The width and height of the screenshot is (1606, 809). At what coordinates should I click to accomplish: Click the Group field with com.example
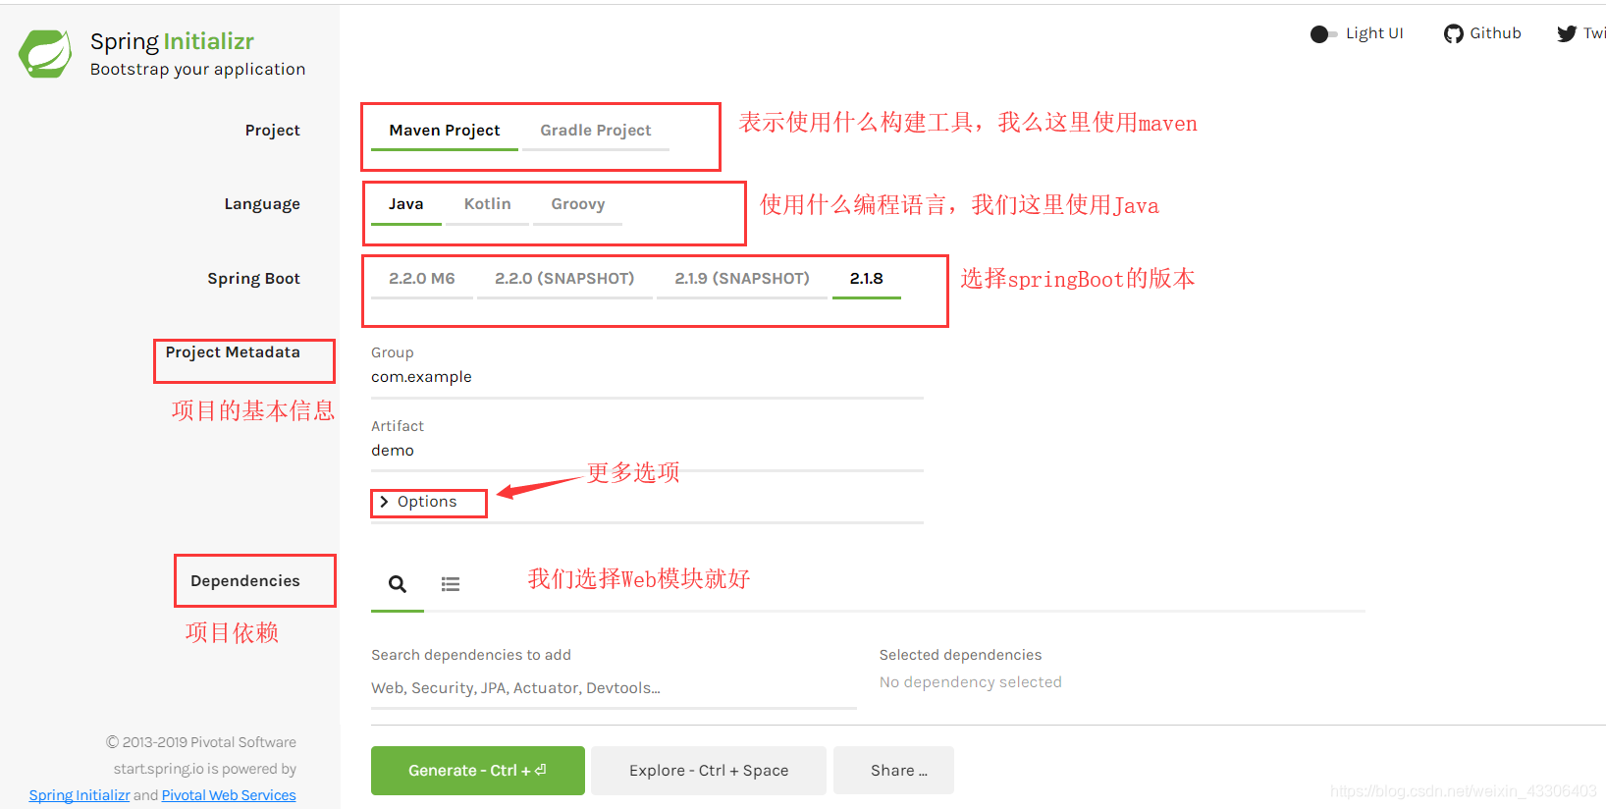point(647,378)
